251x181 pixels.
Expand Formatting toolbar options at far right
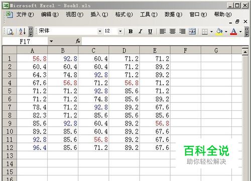(246, 32)
